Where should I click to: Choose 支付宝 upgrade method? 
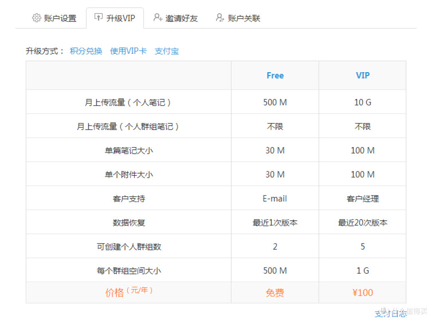(x=166, y=51)
